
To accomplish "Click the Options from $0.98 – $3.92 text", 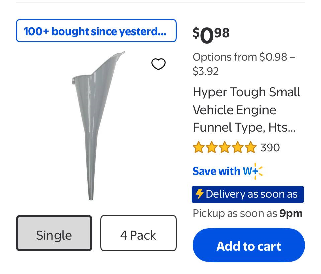I will [x=243, y=64].
